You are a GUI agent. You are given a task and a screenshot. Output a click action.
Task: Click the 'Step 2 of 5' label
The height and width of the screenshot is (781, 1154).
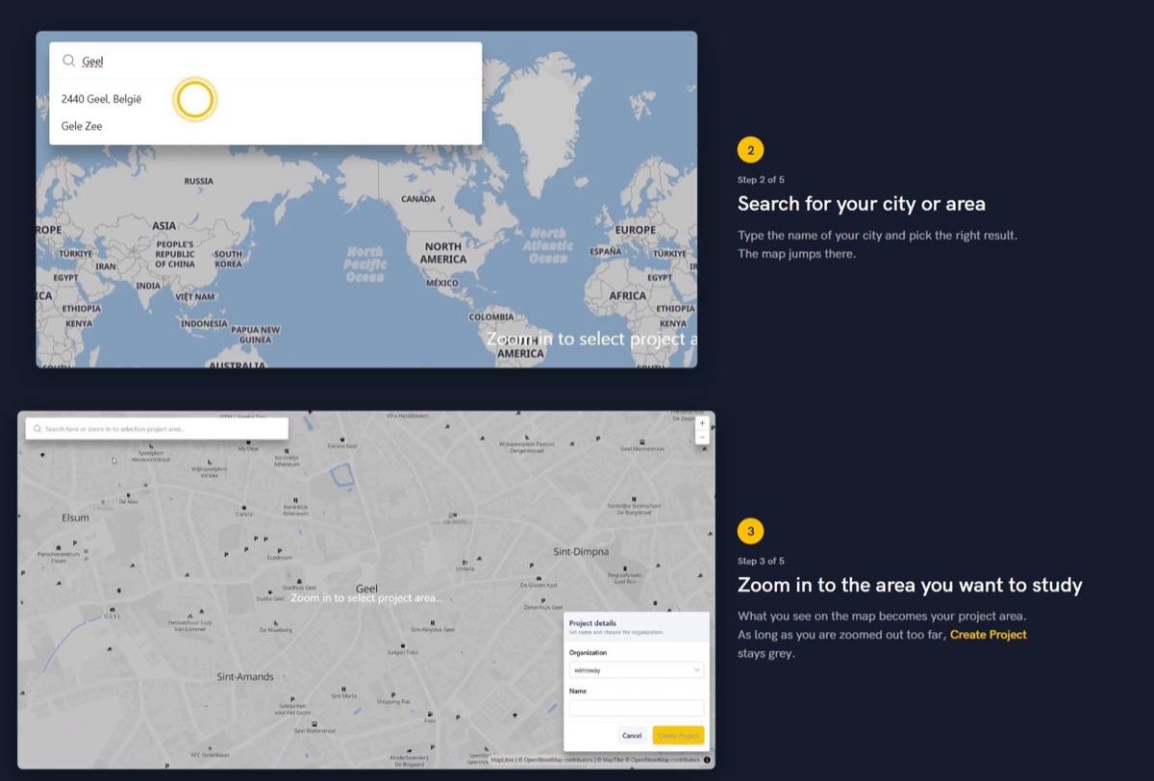[x=761, y=180]
